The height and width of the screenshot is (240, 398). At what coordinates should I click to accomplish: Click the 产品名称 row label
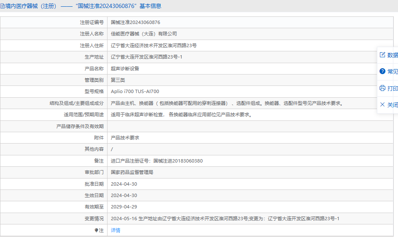click(x=94, y=69)
